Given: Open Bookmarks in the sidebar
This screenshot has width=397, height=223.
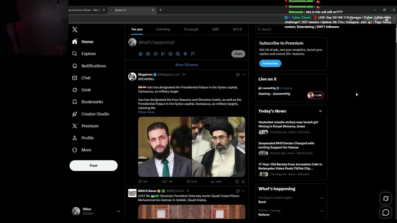Looking at the screenshot, I should coord(87,102).
